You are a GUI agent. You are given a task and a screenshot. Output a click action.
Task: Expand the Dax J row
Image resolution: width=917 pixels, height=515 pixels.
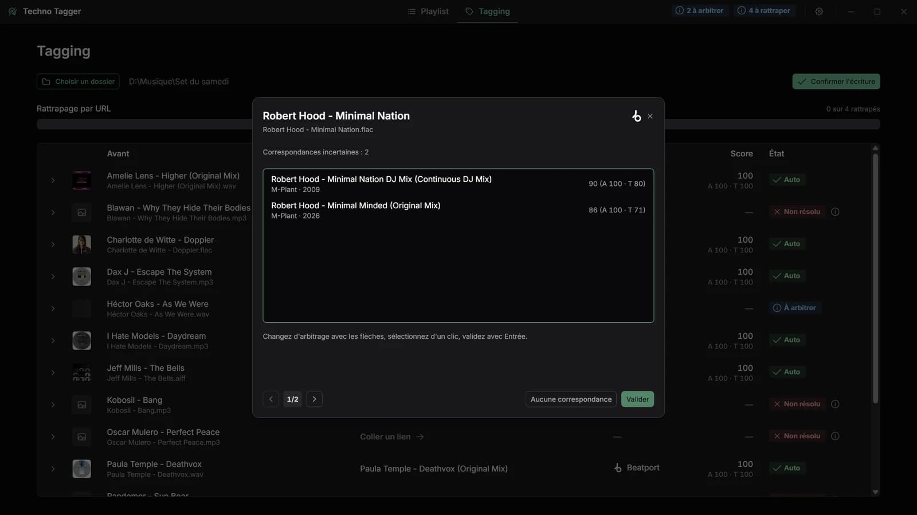click(x=53, y=276)
